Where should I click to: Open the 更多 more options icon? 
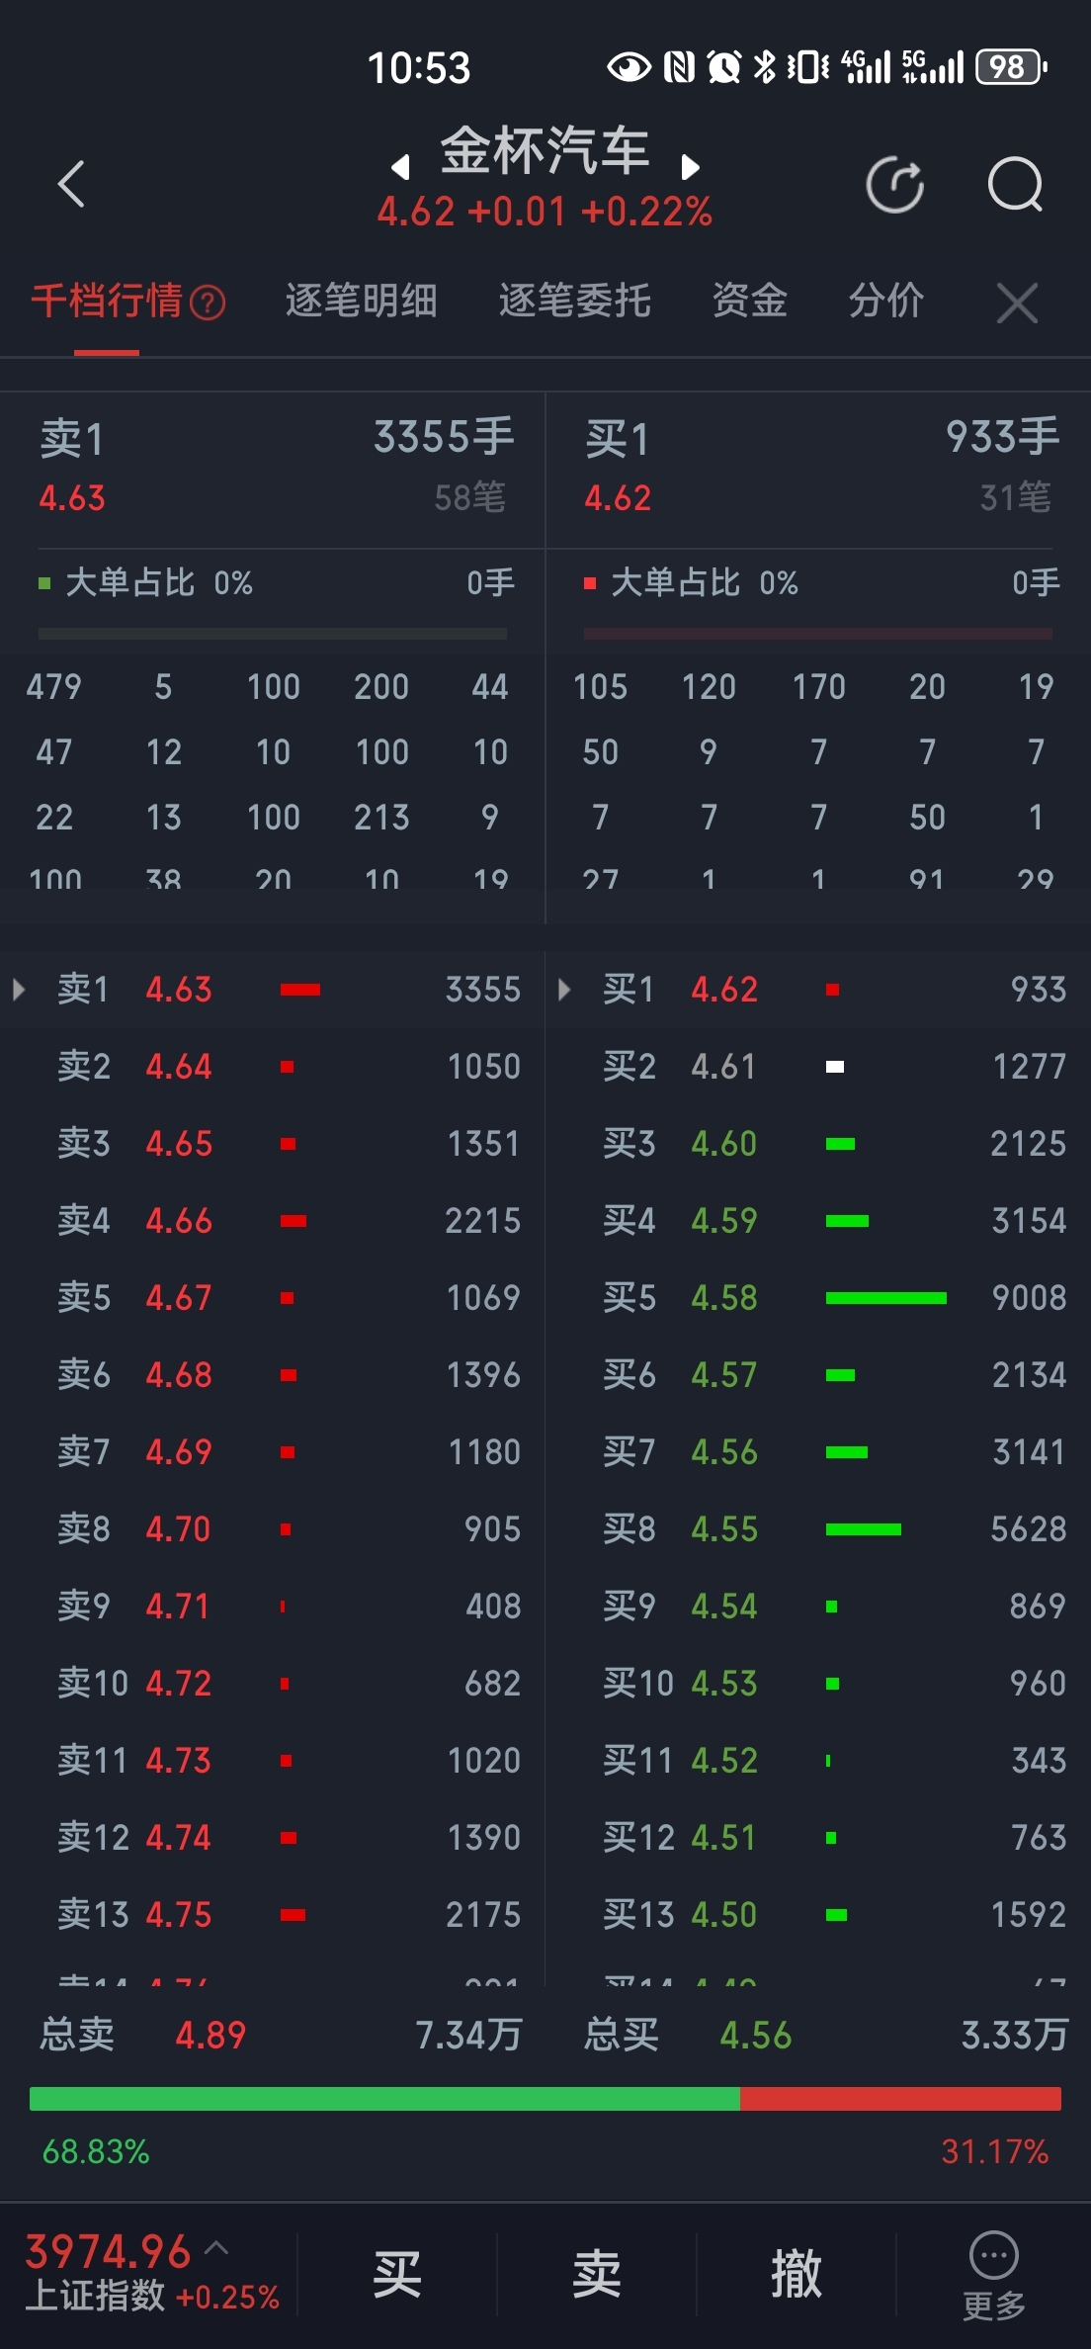tap(994, 2276)
